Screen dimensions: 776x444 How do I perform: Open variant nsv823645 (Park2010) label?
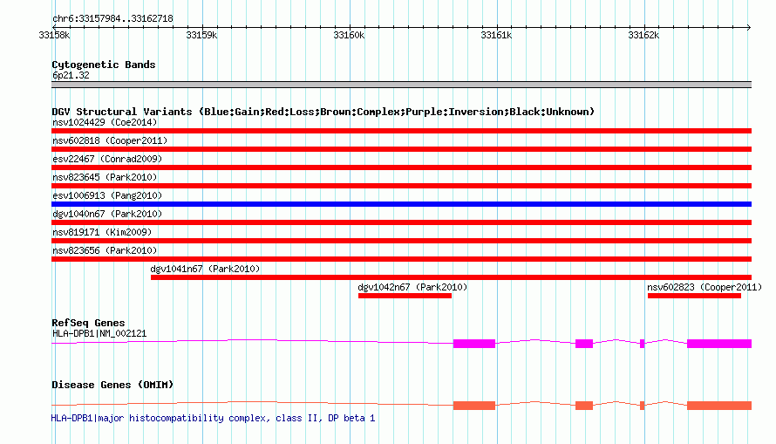(x=105, y=177)
